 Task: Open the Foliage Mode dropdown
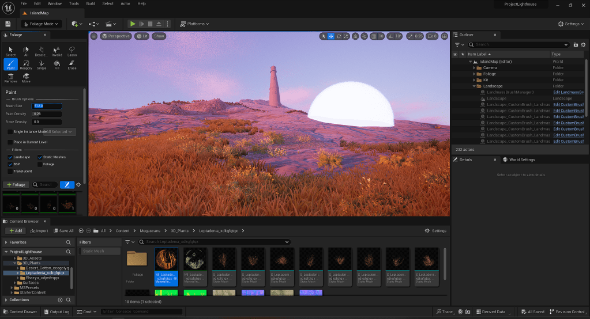(x=42, y=24)
